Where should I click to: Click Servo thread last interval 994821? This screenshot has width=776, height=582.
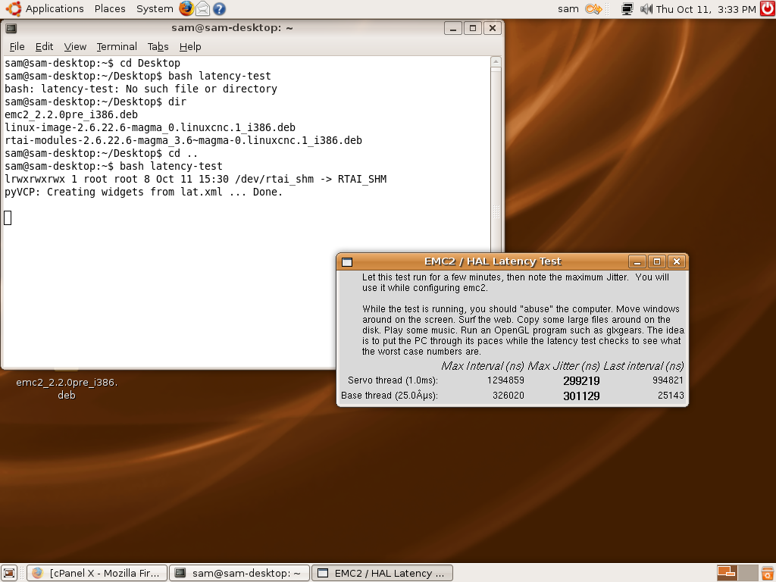(x=668, y=380)
